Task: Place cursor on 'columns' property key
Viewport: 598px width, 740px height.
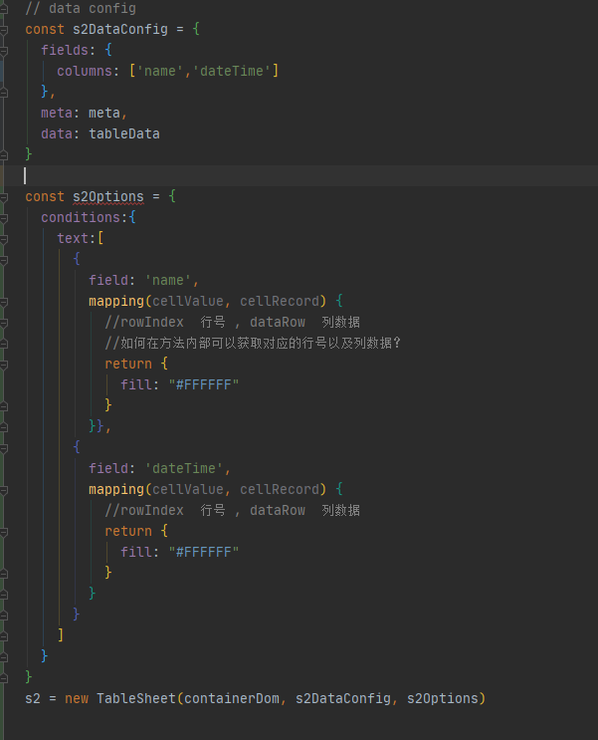Action: click(85, 71)
